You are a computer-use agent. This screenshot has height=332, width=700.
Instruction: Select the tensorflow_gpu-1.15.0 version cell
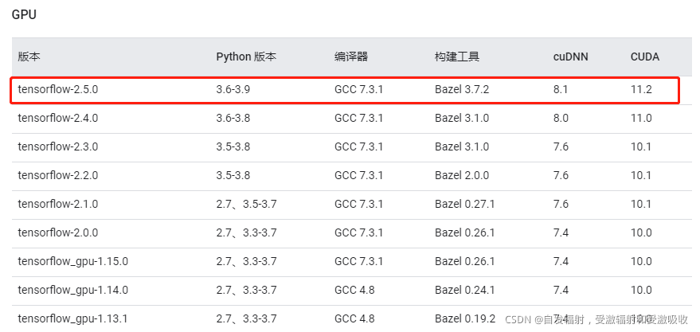coord(72,261)
